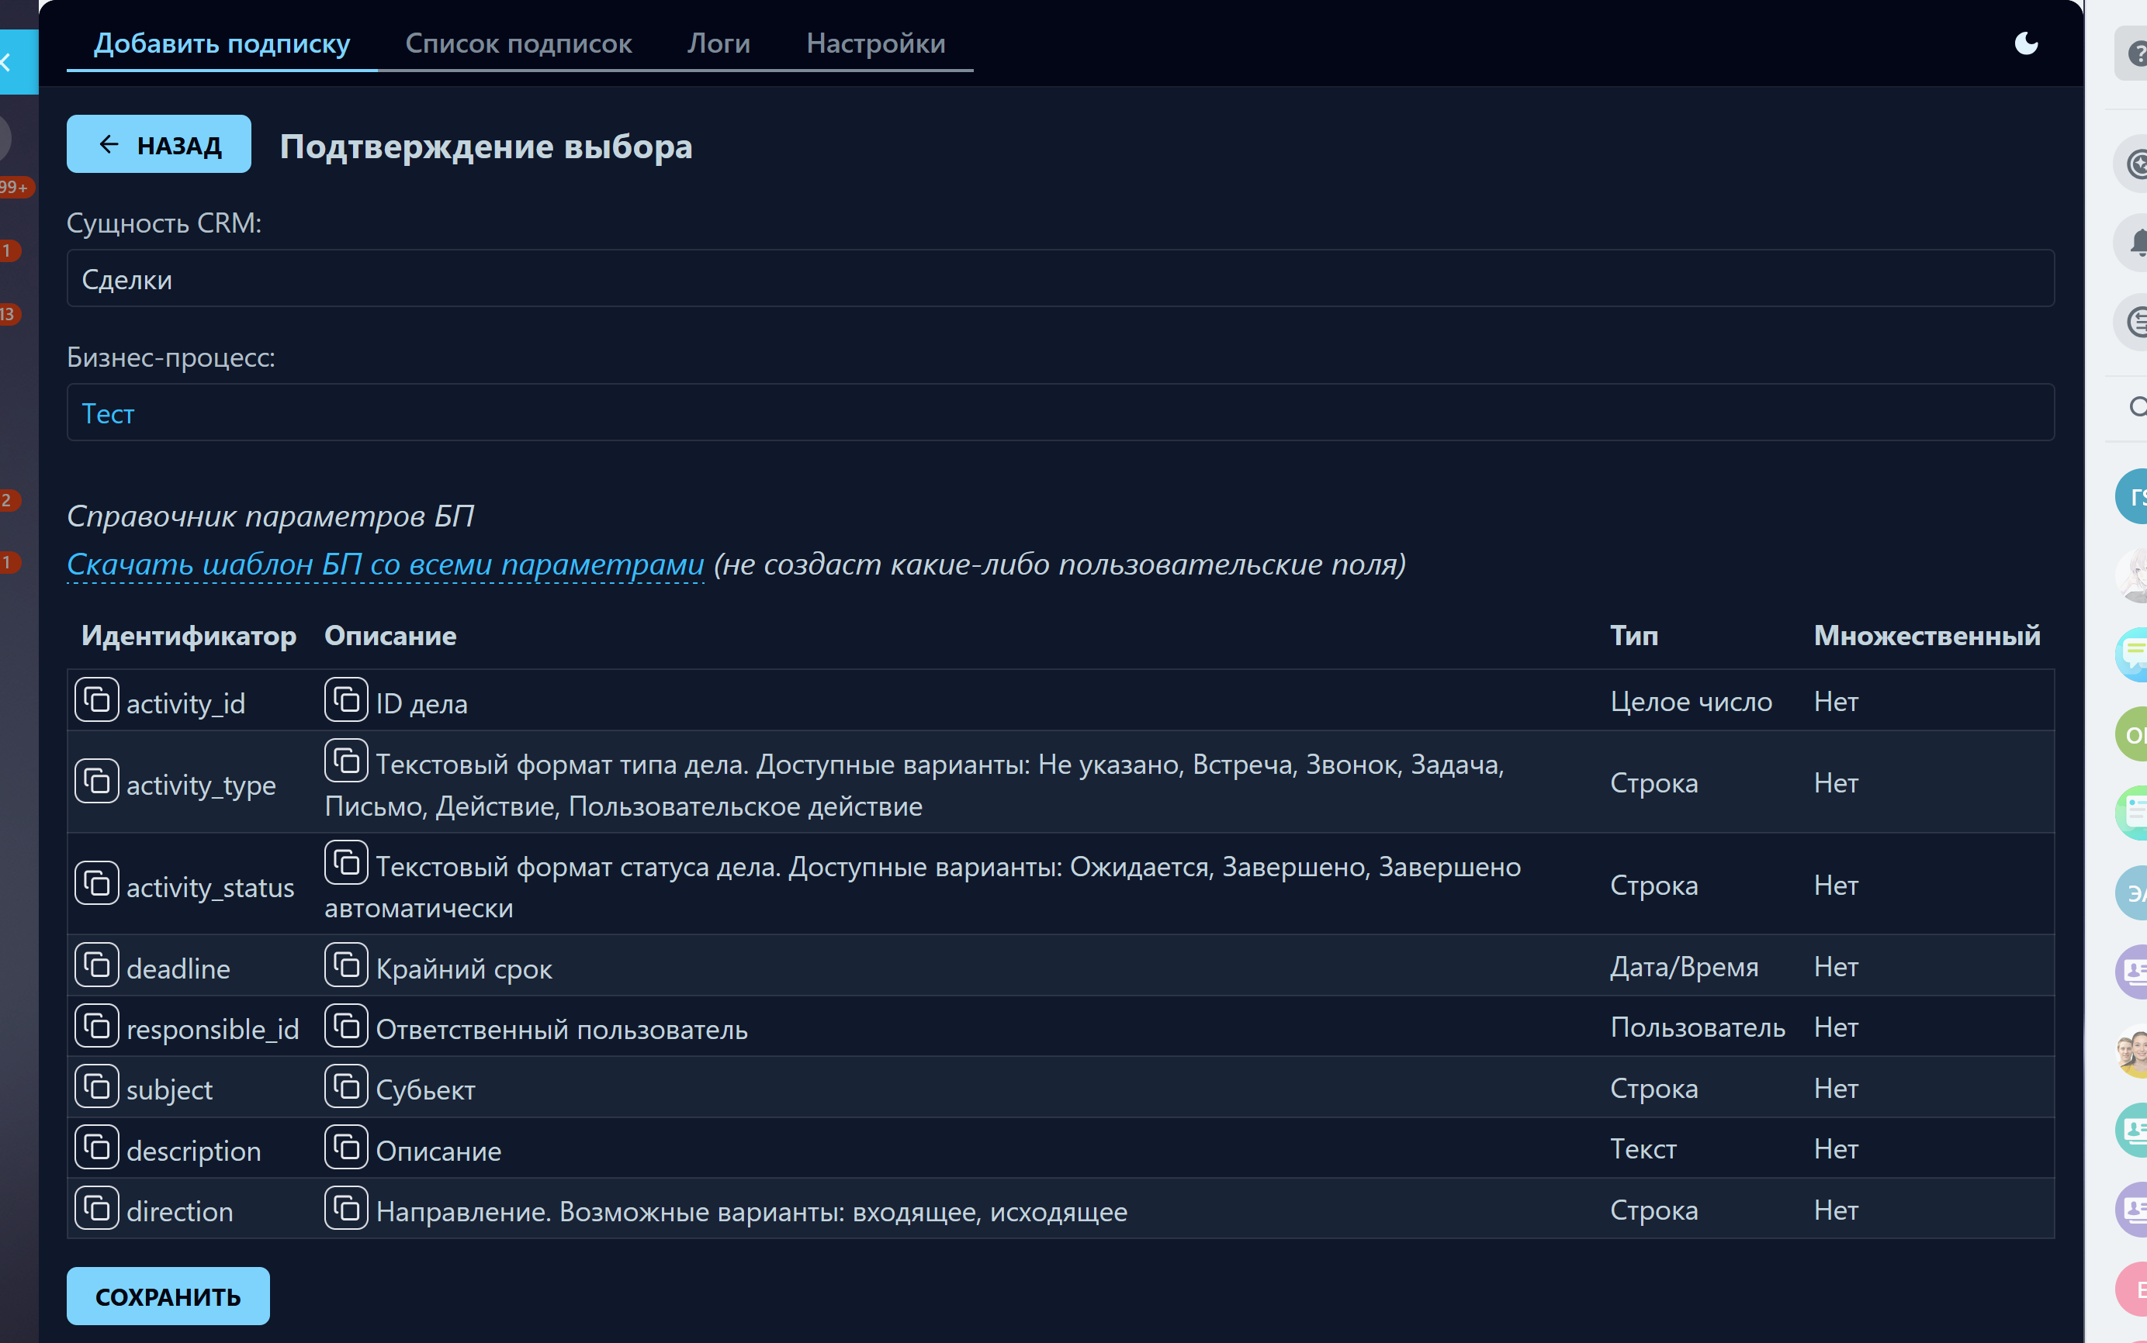The height and width of the screenshot is (1343, 2147).
Task: Click the 'Сделки' CRM entity field
Action: 1059,279
